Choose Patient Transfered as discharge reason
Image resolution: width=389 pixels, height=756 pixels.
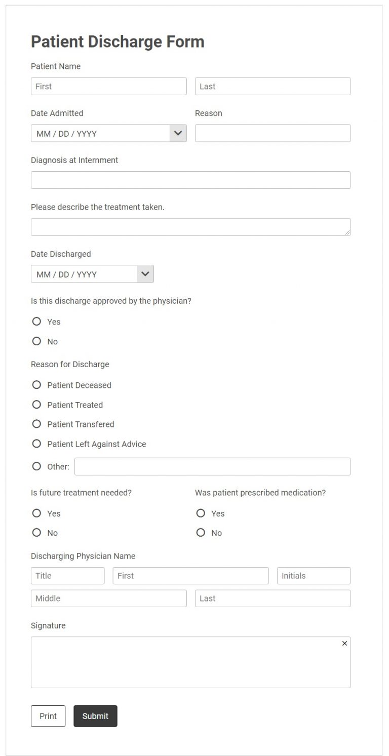(36, 424)
